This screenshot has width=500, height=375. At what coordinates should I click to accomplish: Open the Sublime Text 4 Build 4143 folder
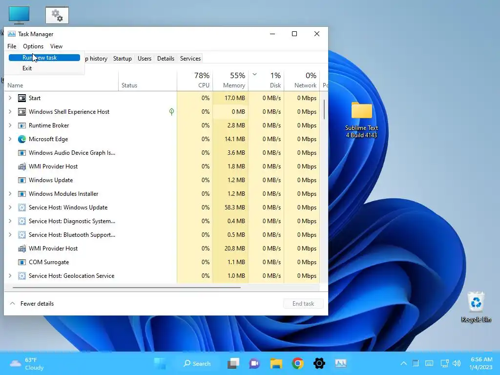[x=362, y=120]
